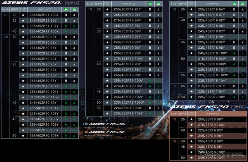Click the blue-gray AZENIS FK520L legend swatch
Image resolution: width=248 pixels, height=162 pixels.
(86, 124)
